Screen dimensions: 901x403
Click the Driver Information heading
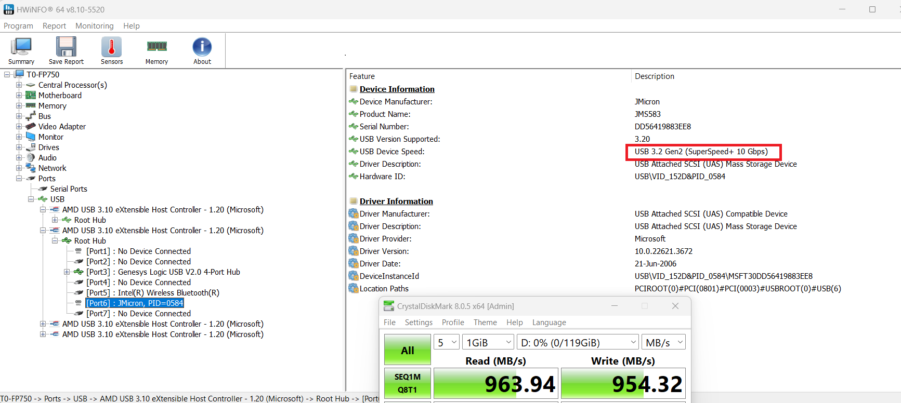click(x=396, y=202)
